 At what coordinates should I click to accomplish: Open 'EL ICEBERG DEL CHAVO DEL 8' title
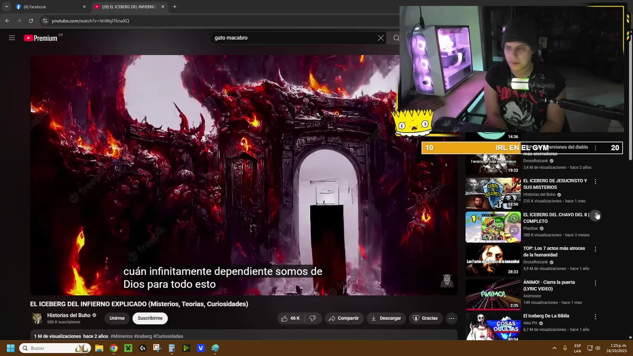click(x=555, y=218)
